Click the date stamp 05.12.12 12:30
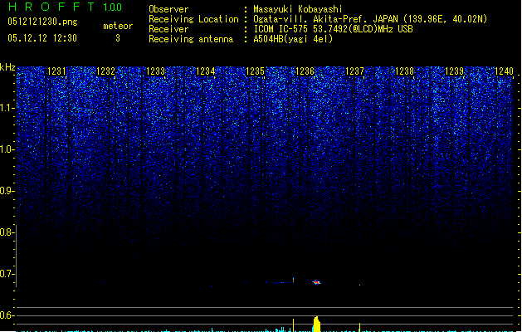Screen dimensions: 522x332 point(42,38)
